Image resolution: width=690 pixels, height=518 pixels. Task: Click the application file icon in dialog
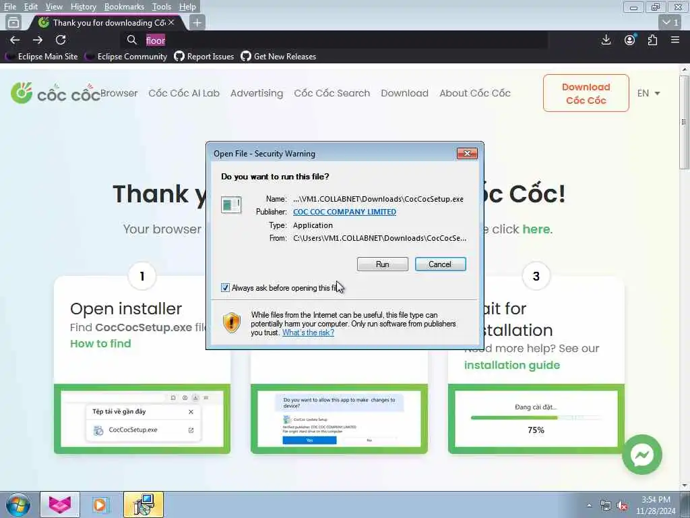(231, 205)
